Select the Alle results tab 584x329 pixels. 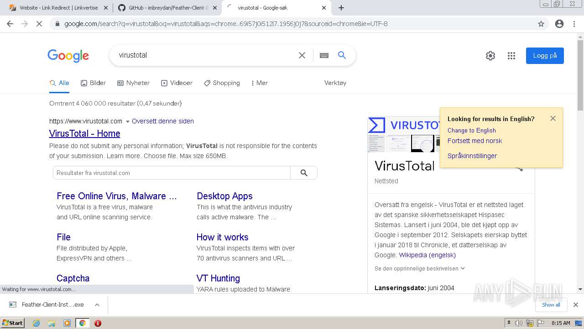[59, 83]
